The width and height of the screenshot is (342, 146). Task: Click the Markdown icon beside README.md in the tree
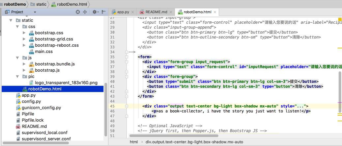pos(18,126)
